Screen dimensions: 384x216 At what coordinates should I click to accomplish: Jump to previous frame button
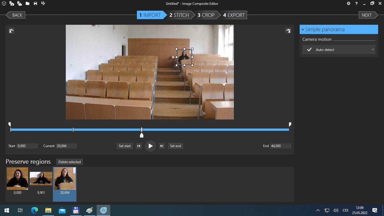(139, 146)
